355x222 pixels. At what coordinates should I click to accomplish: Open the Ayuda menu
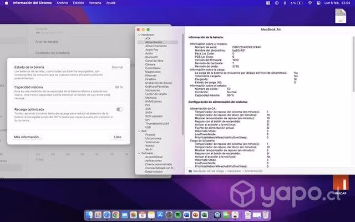(x=111, y=3)
